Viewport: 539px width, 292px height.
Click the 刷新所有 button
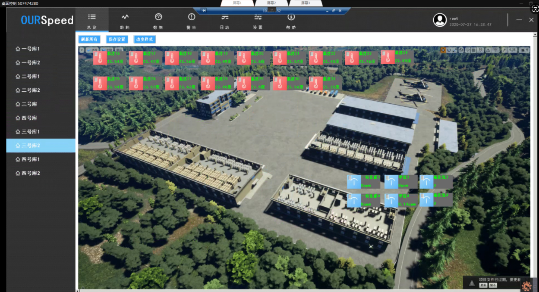tap(90, 39)
